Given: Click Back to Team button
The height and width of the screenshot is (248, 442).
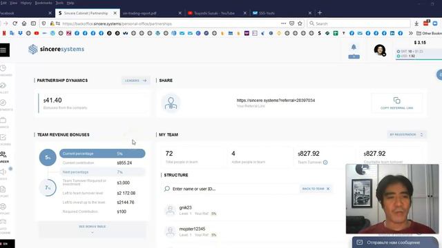Looking at the screenshot, I should (x=316, y=189).
